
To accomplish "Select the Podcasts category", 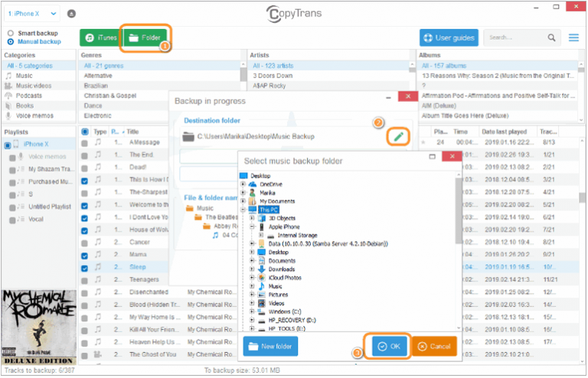I will [x=29, y=96].
